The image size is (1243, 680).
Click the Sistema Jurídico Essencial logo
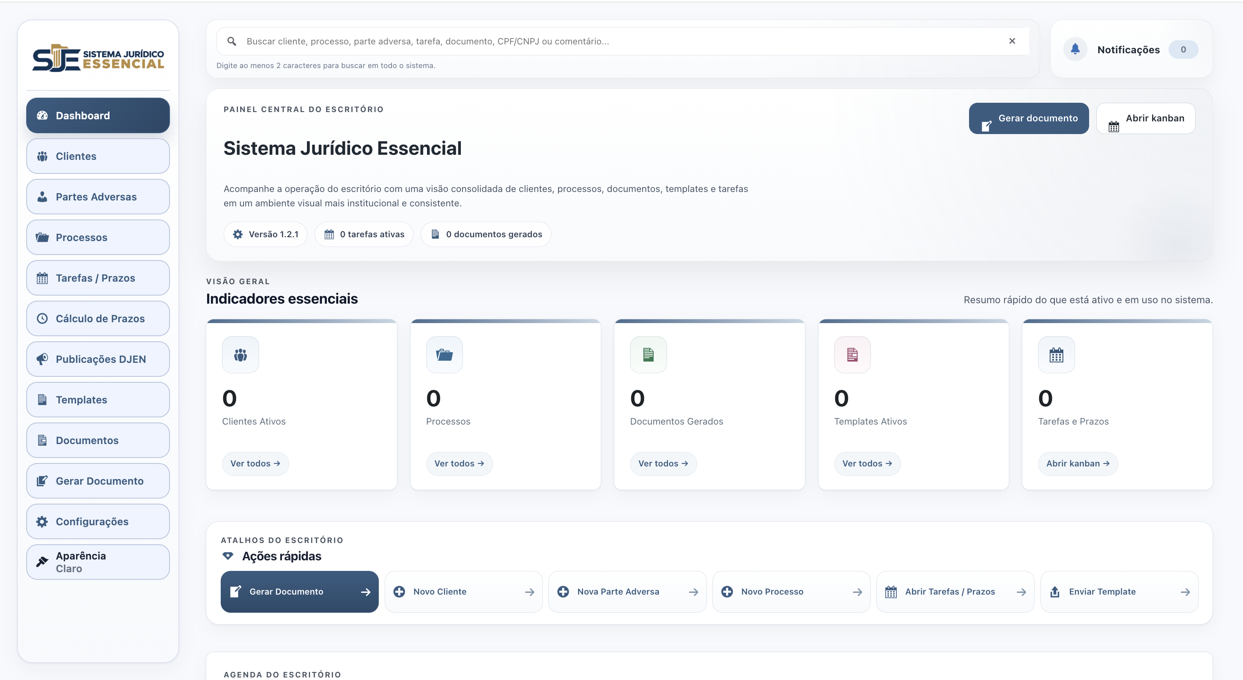(x=98, y=58)
